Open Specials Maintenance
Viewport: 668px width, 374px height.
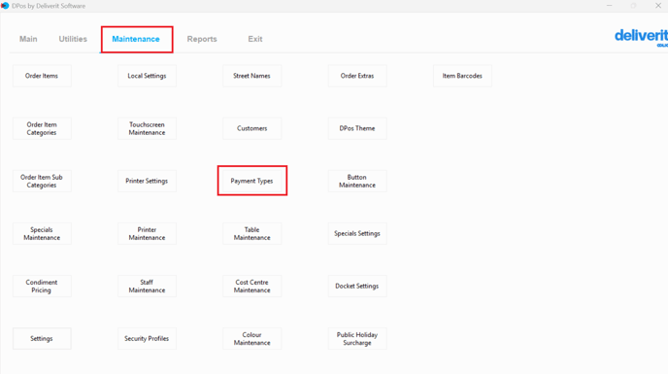[x=42, y=233]
